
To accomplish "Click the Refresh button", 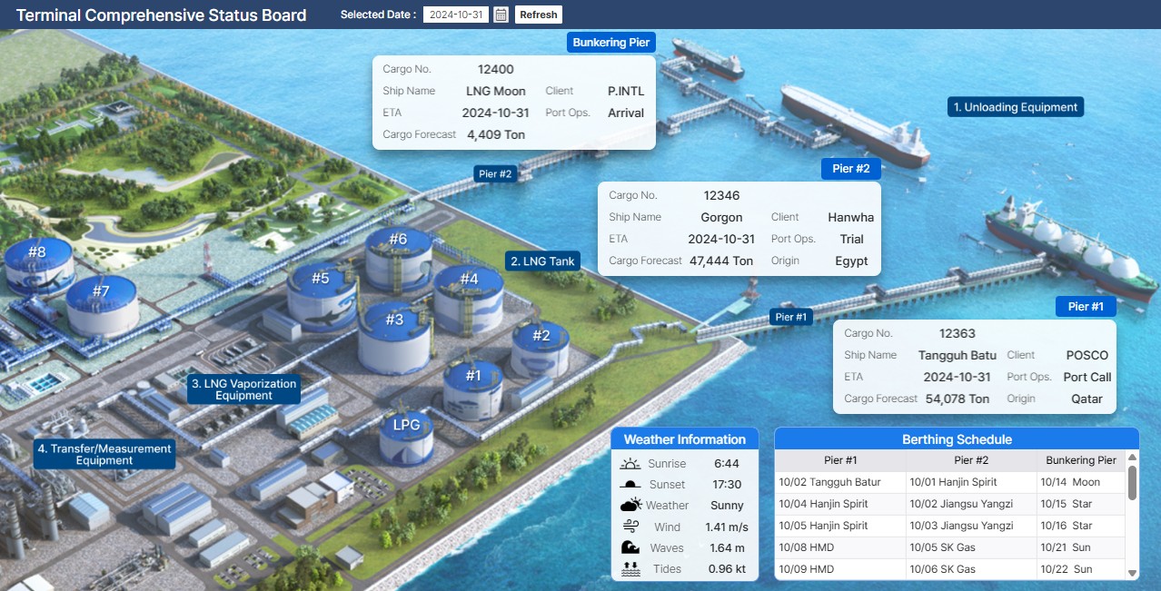I will tap(538, 15).
